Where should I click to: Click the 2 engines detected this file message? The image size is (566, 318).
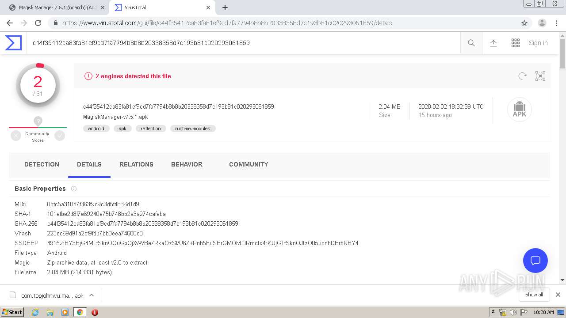coord(133,76)
